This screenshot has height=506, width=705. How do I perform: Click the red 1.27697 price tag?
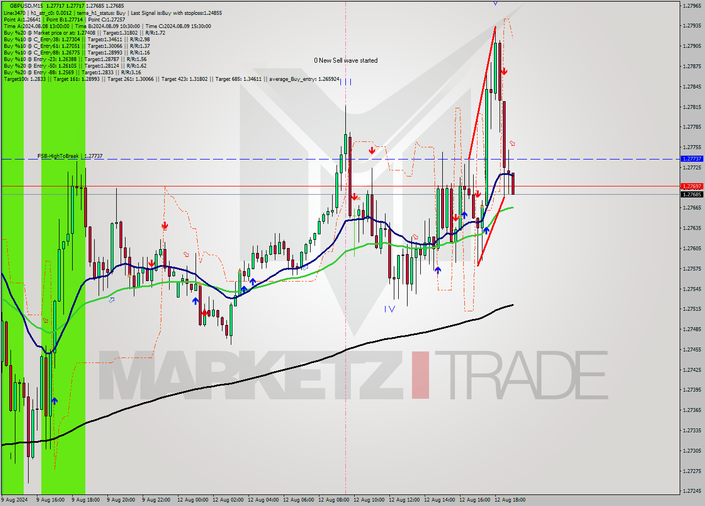tap(692, 186)
